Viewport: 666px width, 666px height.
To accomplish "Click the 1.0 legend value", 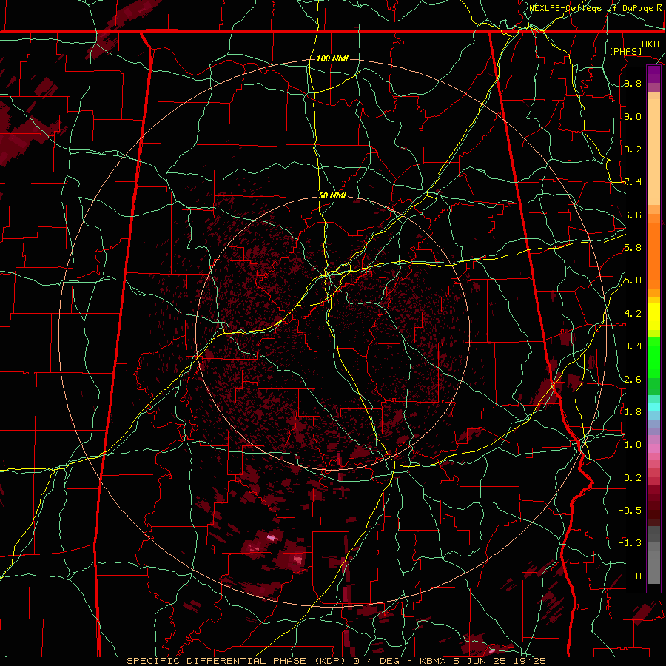I will (x=633, y=445).
